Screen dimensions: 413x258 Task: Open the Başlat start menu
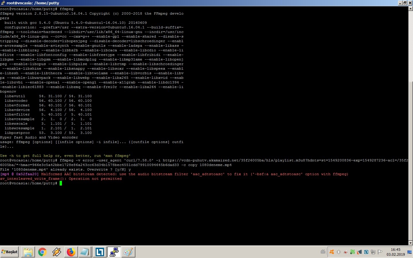(x=9, y=252)
